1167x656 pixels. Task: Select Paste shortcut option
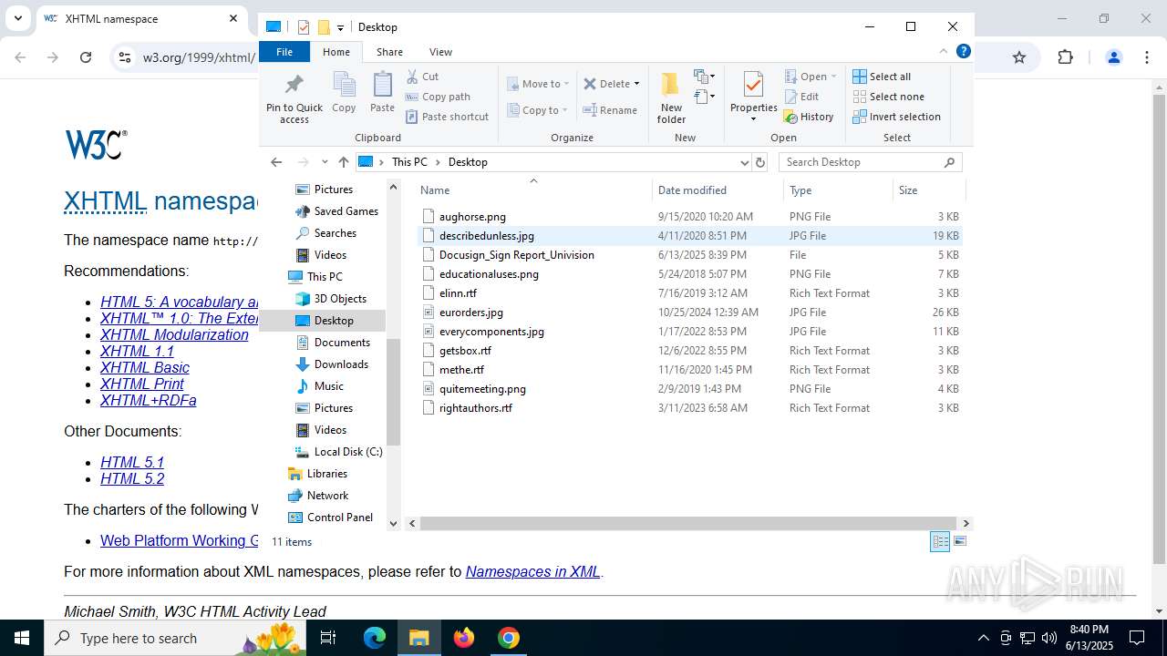(447, 117)
